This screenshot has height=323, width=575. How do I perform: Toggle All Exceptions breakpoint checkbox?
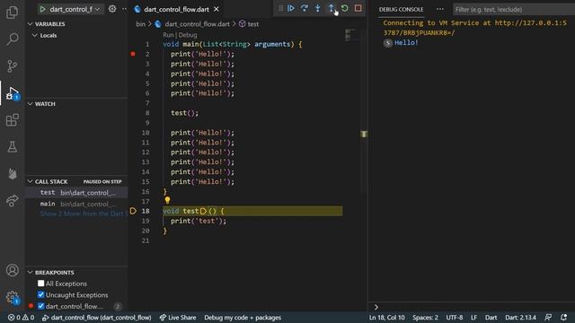pos(40,284)
